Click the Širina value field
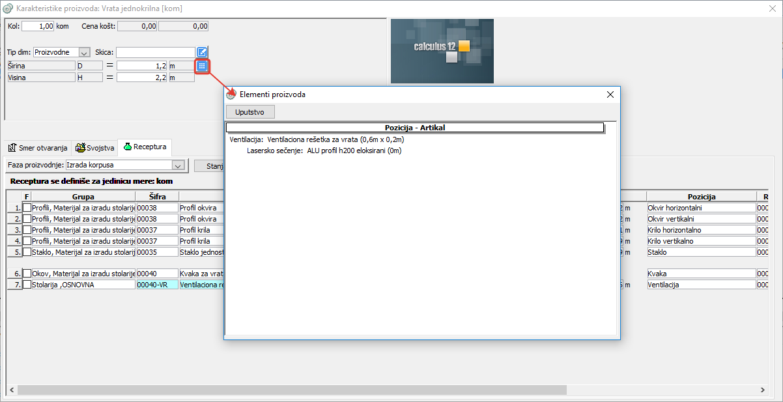Screen dimensions: 783x402 pyautogui.click(x=142, y=66)
